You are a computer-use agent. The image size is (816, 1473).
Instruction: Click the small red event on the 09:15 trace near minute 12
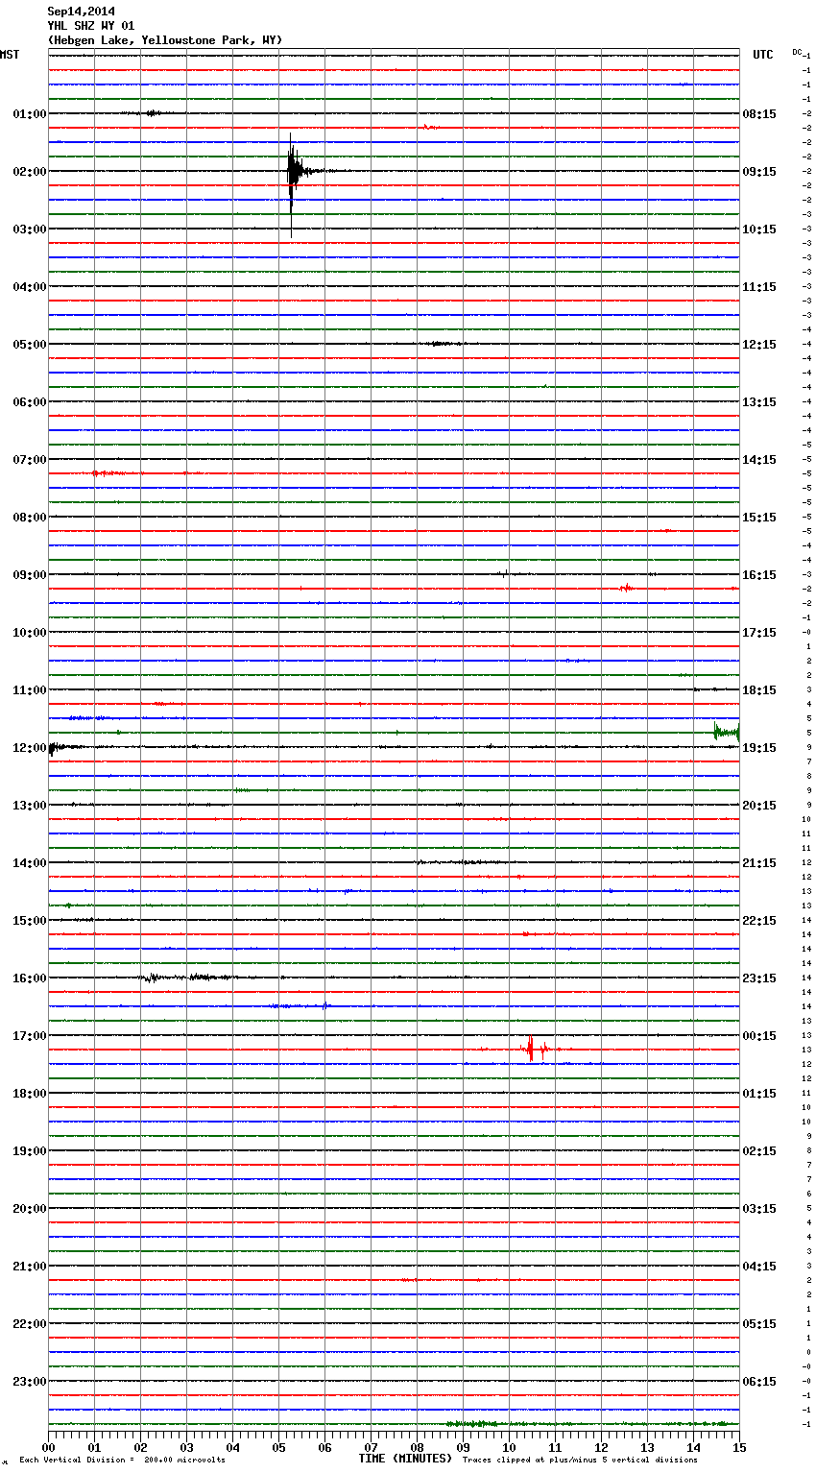click(626, 588)
